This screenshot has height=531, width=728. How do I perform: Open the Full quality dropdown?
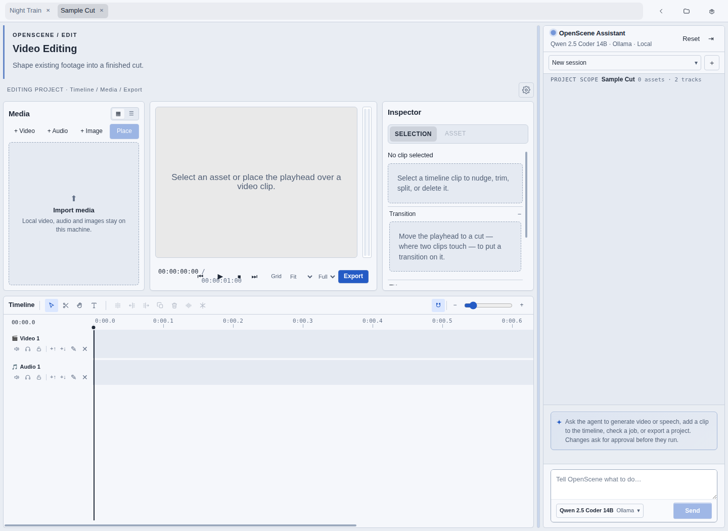tap(327, 277)
